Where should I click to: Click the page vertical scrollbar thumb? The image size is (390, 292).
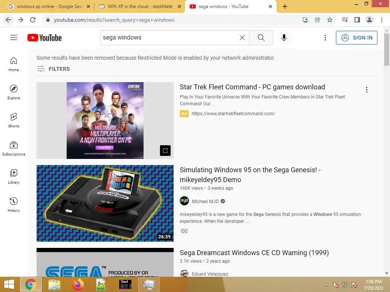point(387,50)
